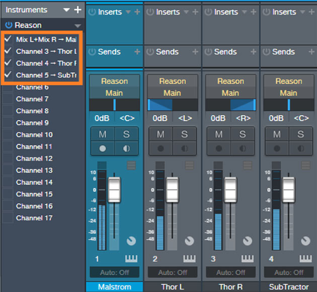Open the Inserts dropdown arrow on Malstrom channel
The image size is (317, 292).
coord(128,12)
